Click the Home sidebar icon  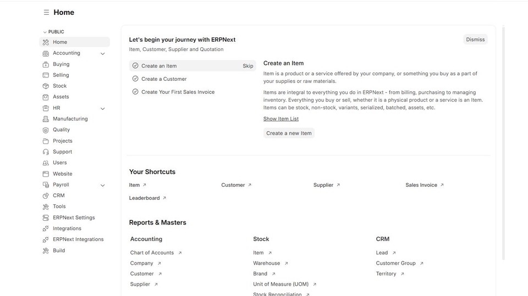pyautogui.click(x=46, y=42)
